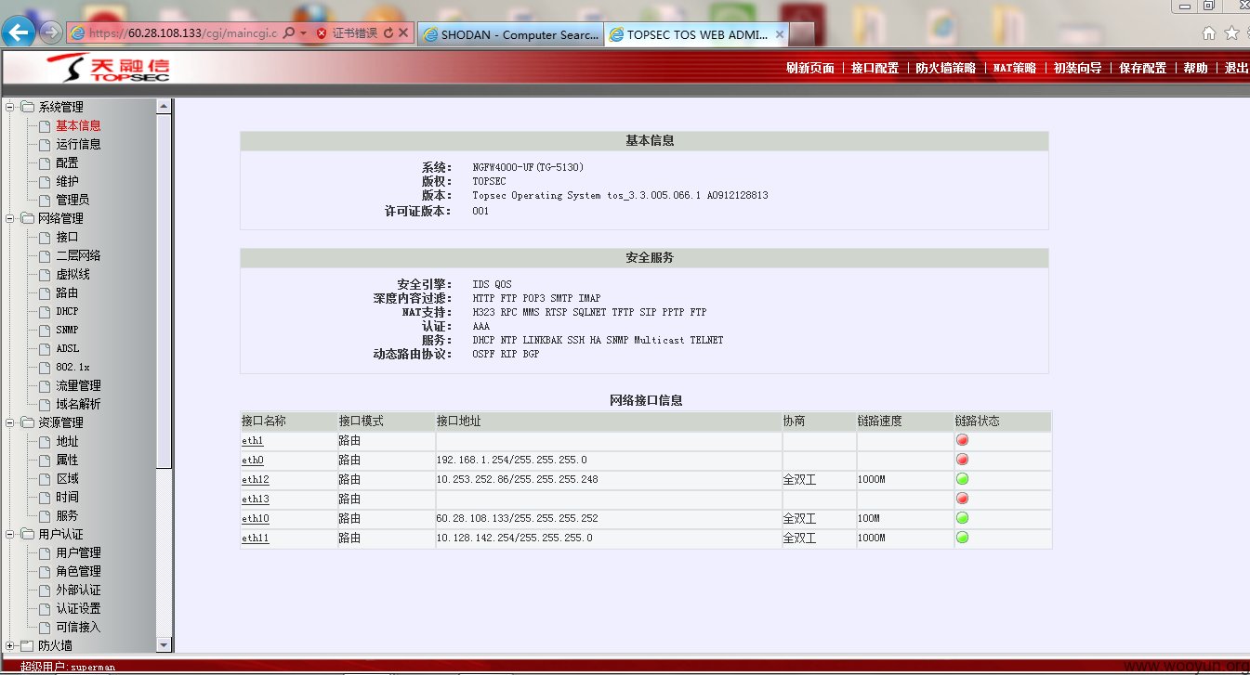This screenshot has height=675, width=1250.
Task: Click the address bar search magnifier icon
Action: point(288,32)
